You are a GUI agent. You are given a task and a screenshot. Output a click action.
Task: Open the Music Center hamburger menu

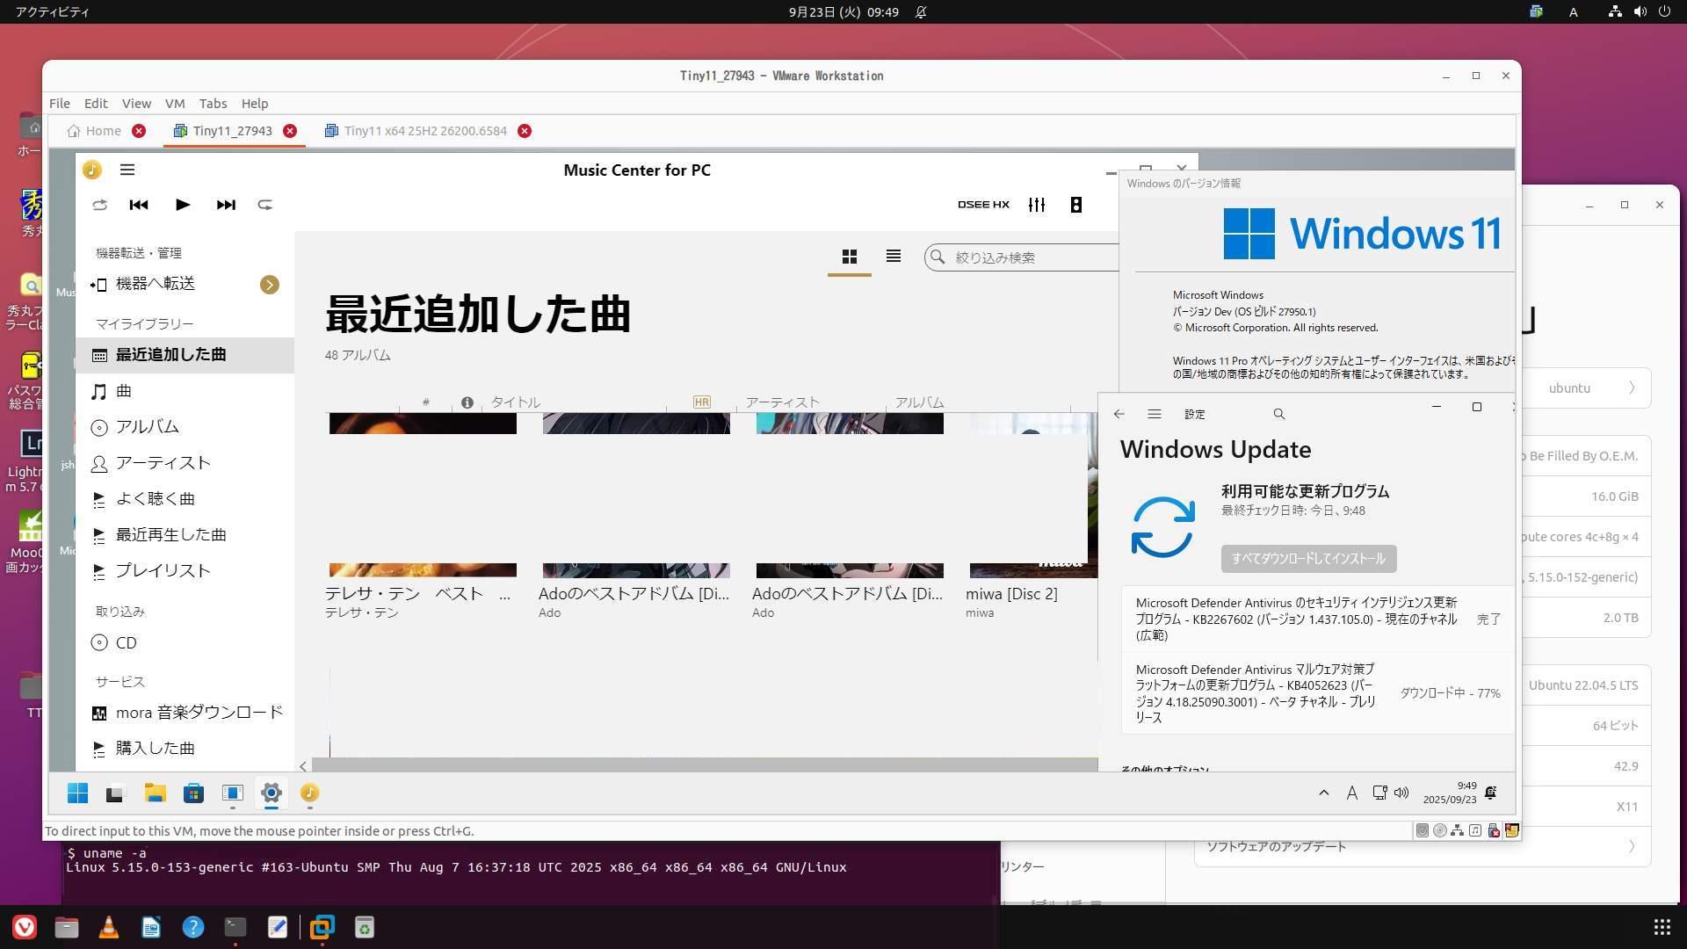[127, 170]
